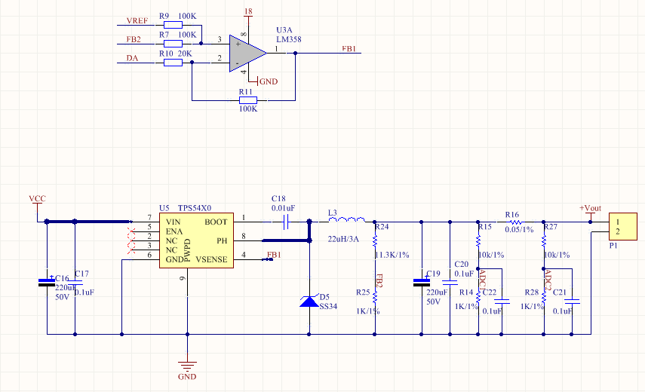Click the ENA pin label
The image size is (645, 392).
174,231
